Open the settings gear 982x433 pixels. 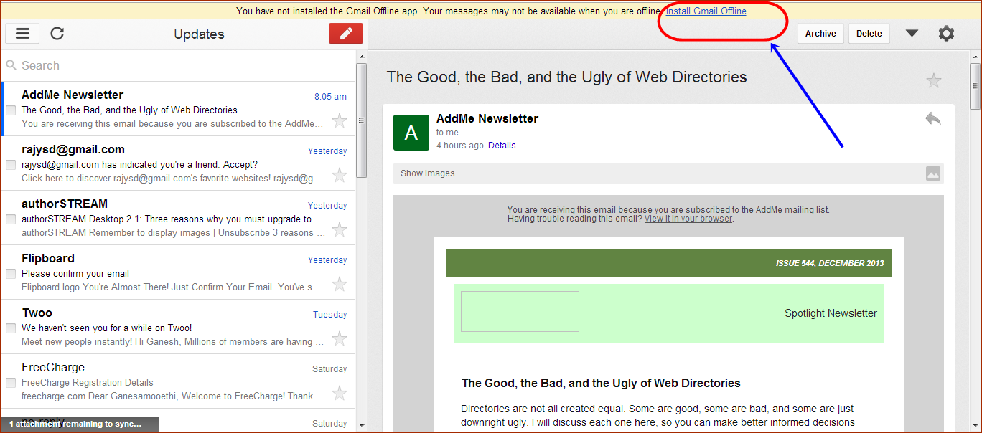947,33
